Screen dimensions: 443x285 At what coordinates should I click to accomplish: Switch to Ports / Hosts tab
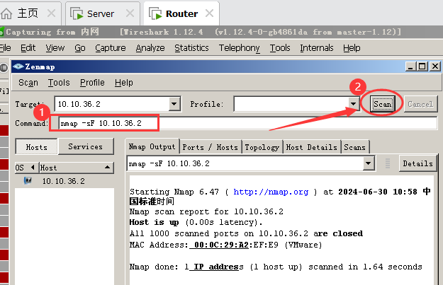pos(211,147)
